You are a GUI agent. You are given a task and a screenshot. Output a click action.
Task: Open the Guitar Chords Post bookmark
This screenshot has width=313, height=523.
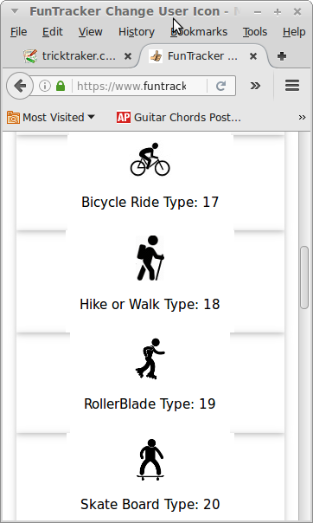click(x=179, y=118)
